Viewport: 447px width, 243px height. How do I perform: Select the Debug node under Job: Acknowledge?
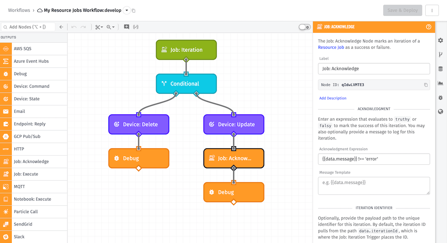(x=234, y=192)
